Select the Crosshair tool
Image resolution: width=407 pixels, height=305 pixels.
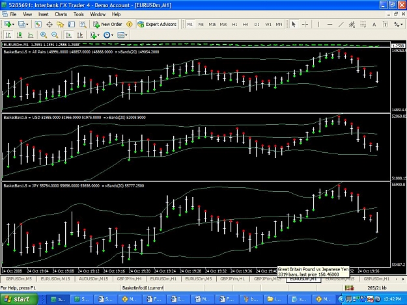coord(305,24)
